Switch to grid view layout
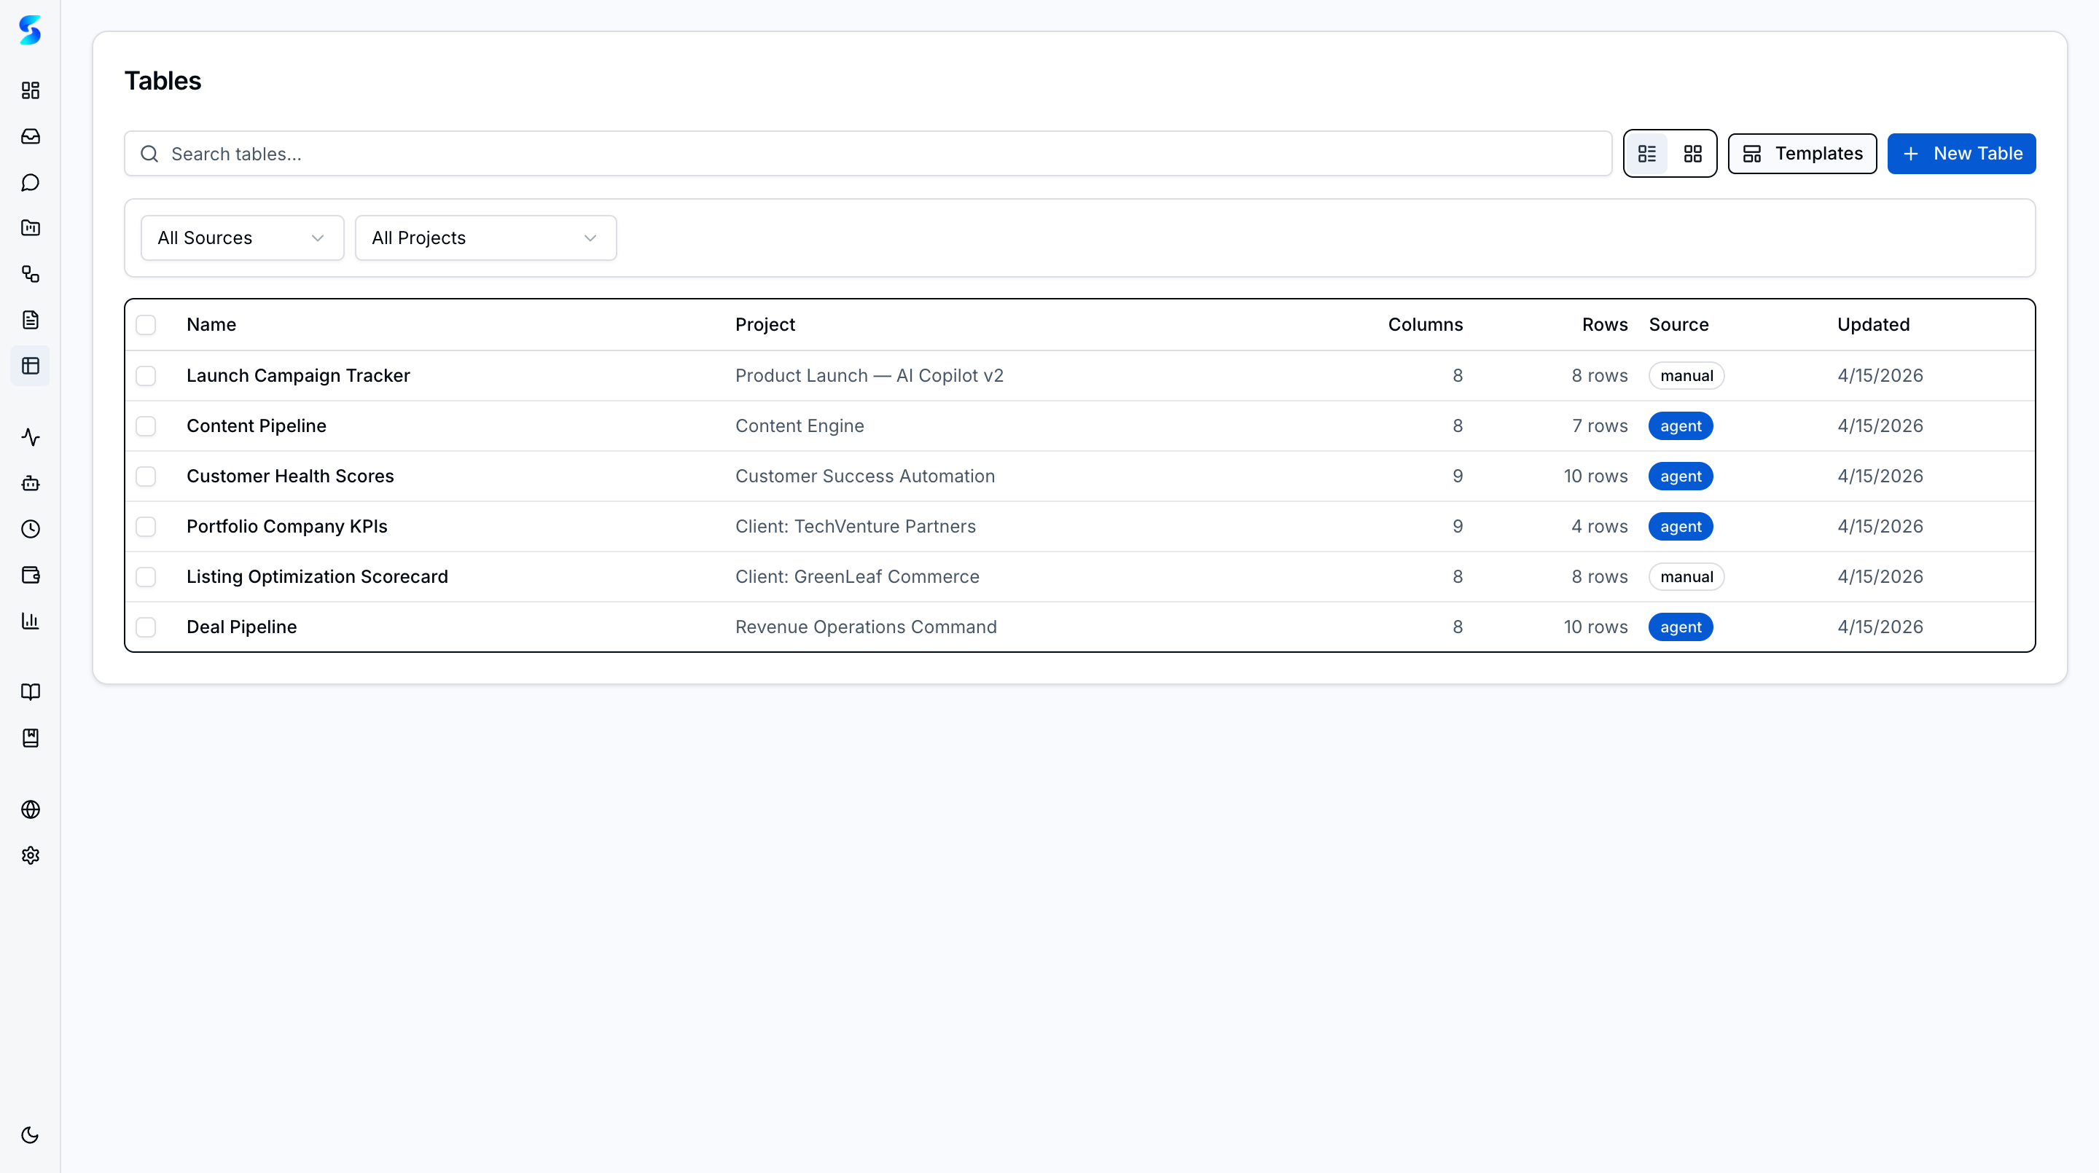2099x1173 pixels. 1692,154
